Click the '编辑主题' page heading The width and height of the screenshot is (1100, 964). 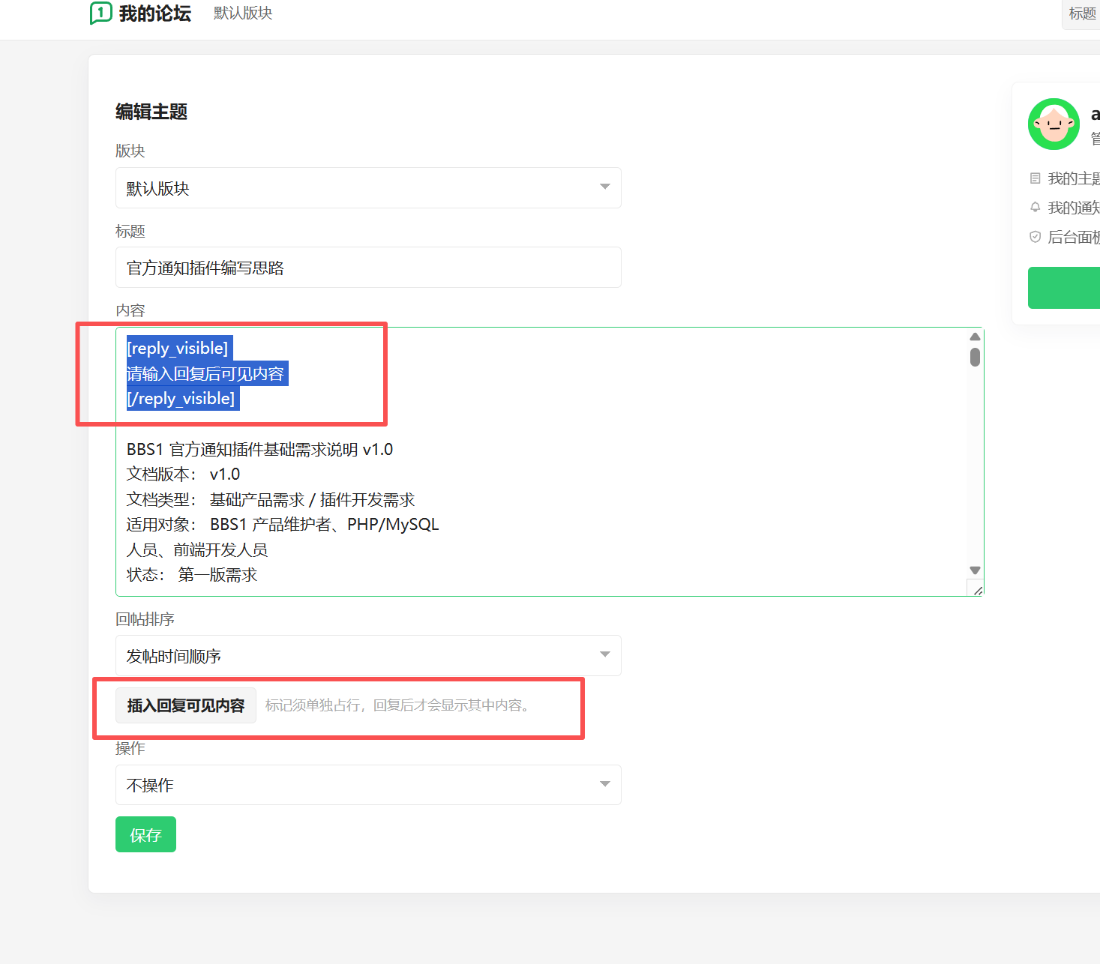[151, 112]
